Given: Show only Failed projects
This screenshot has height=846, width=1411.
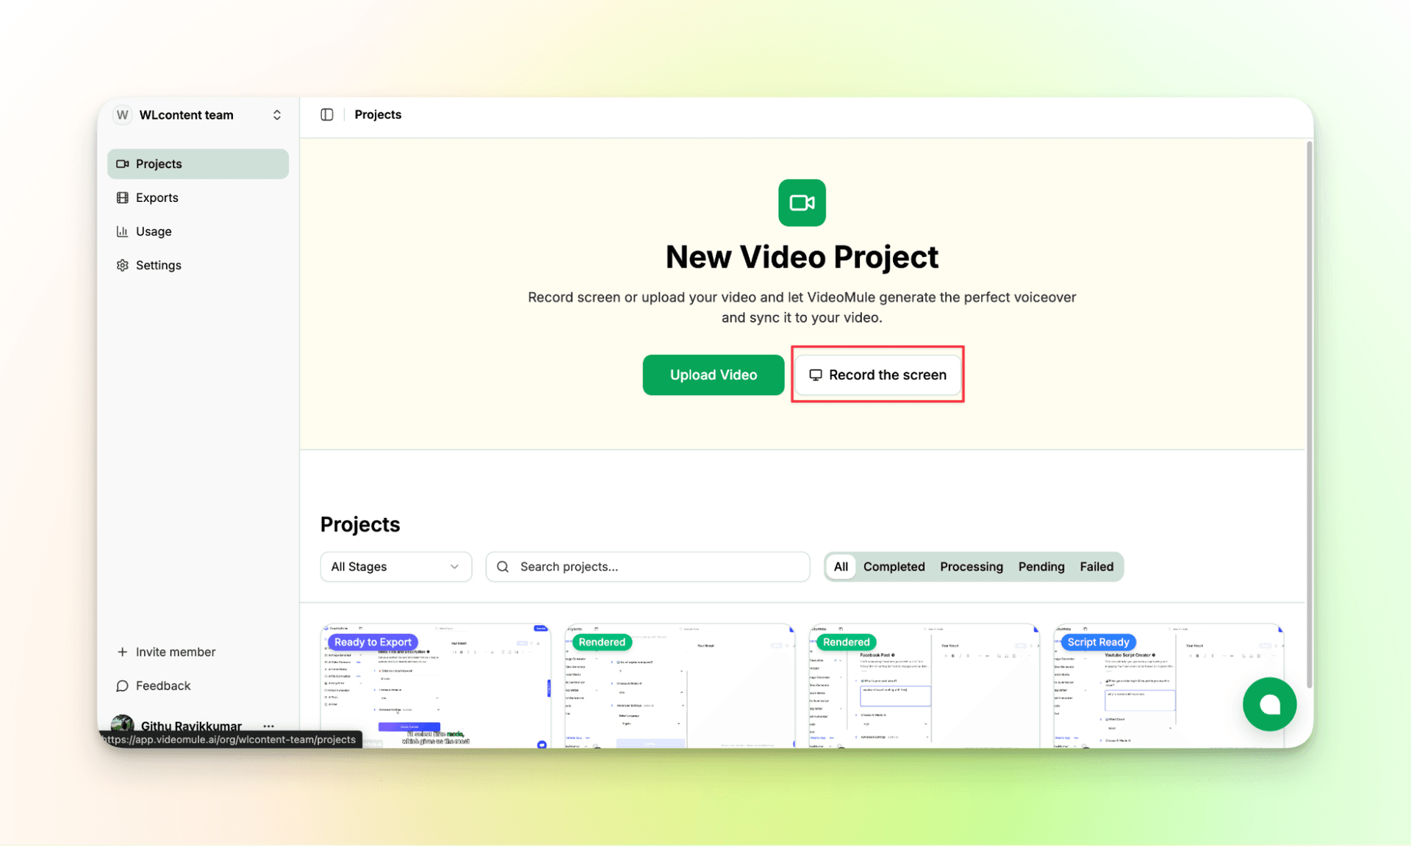Looking at the screenshot, I should (1096, 566).
